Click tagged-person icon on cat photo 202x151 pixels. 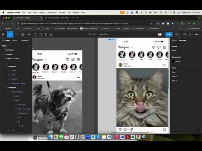coord(120,123)
